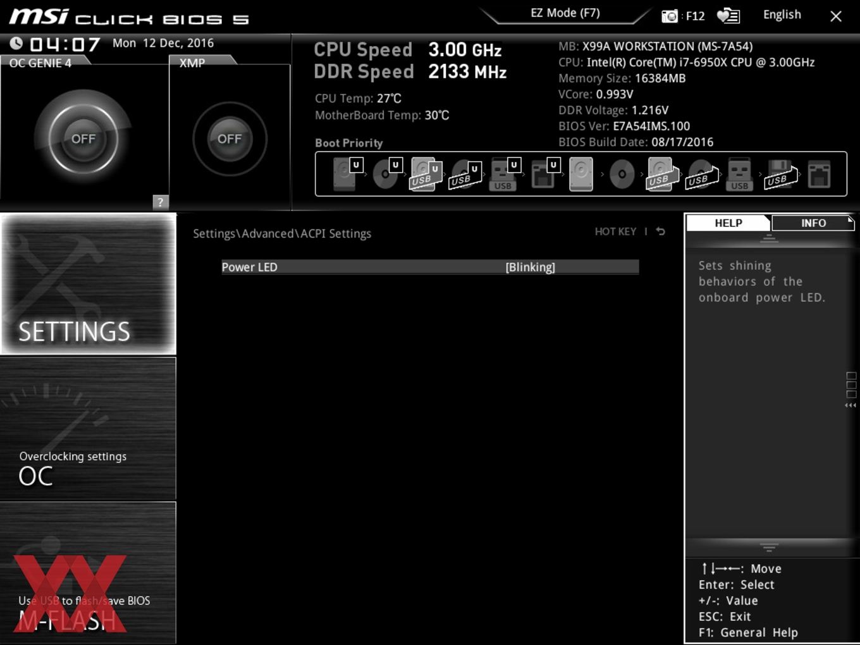Select the UEFI USB CD/DVD boot icon

click(465, 175)
